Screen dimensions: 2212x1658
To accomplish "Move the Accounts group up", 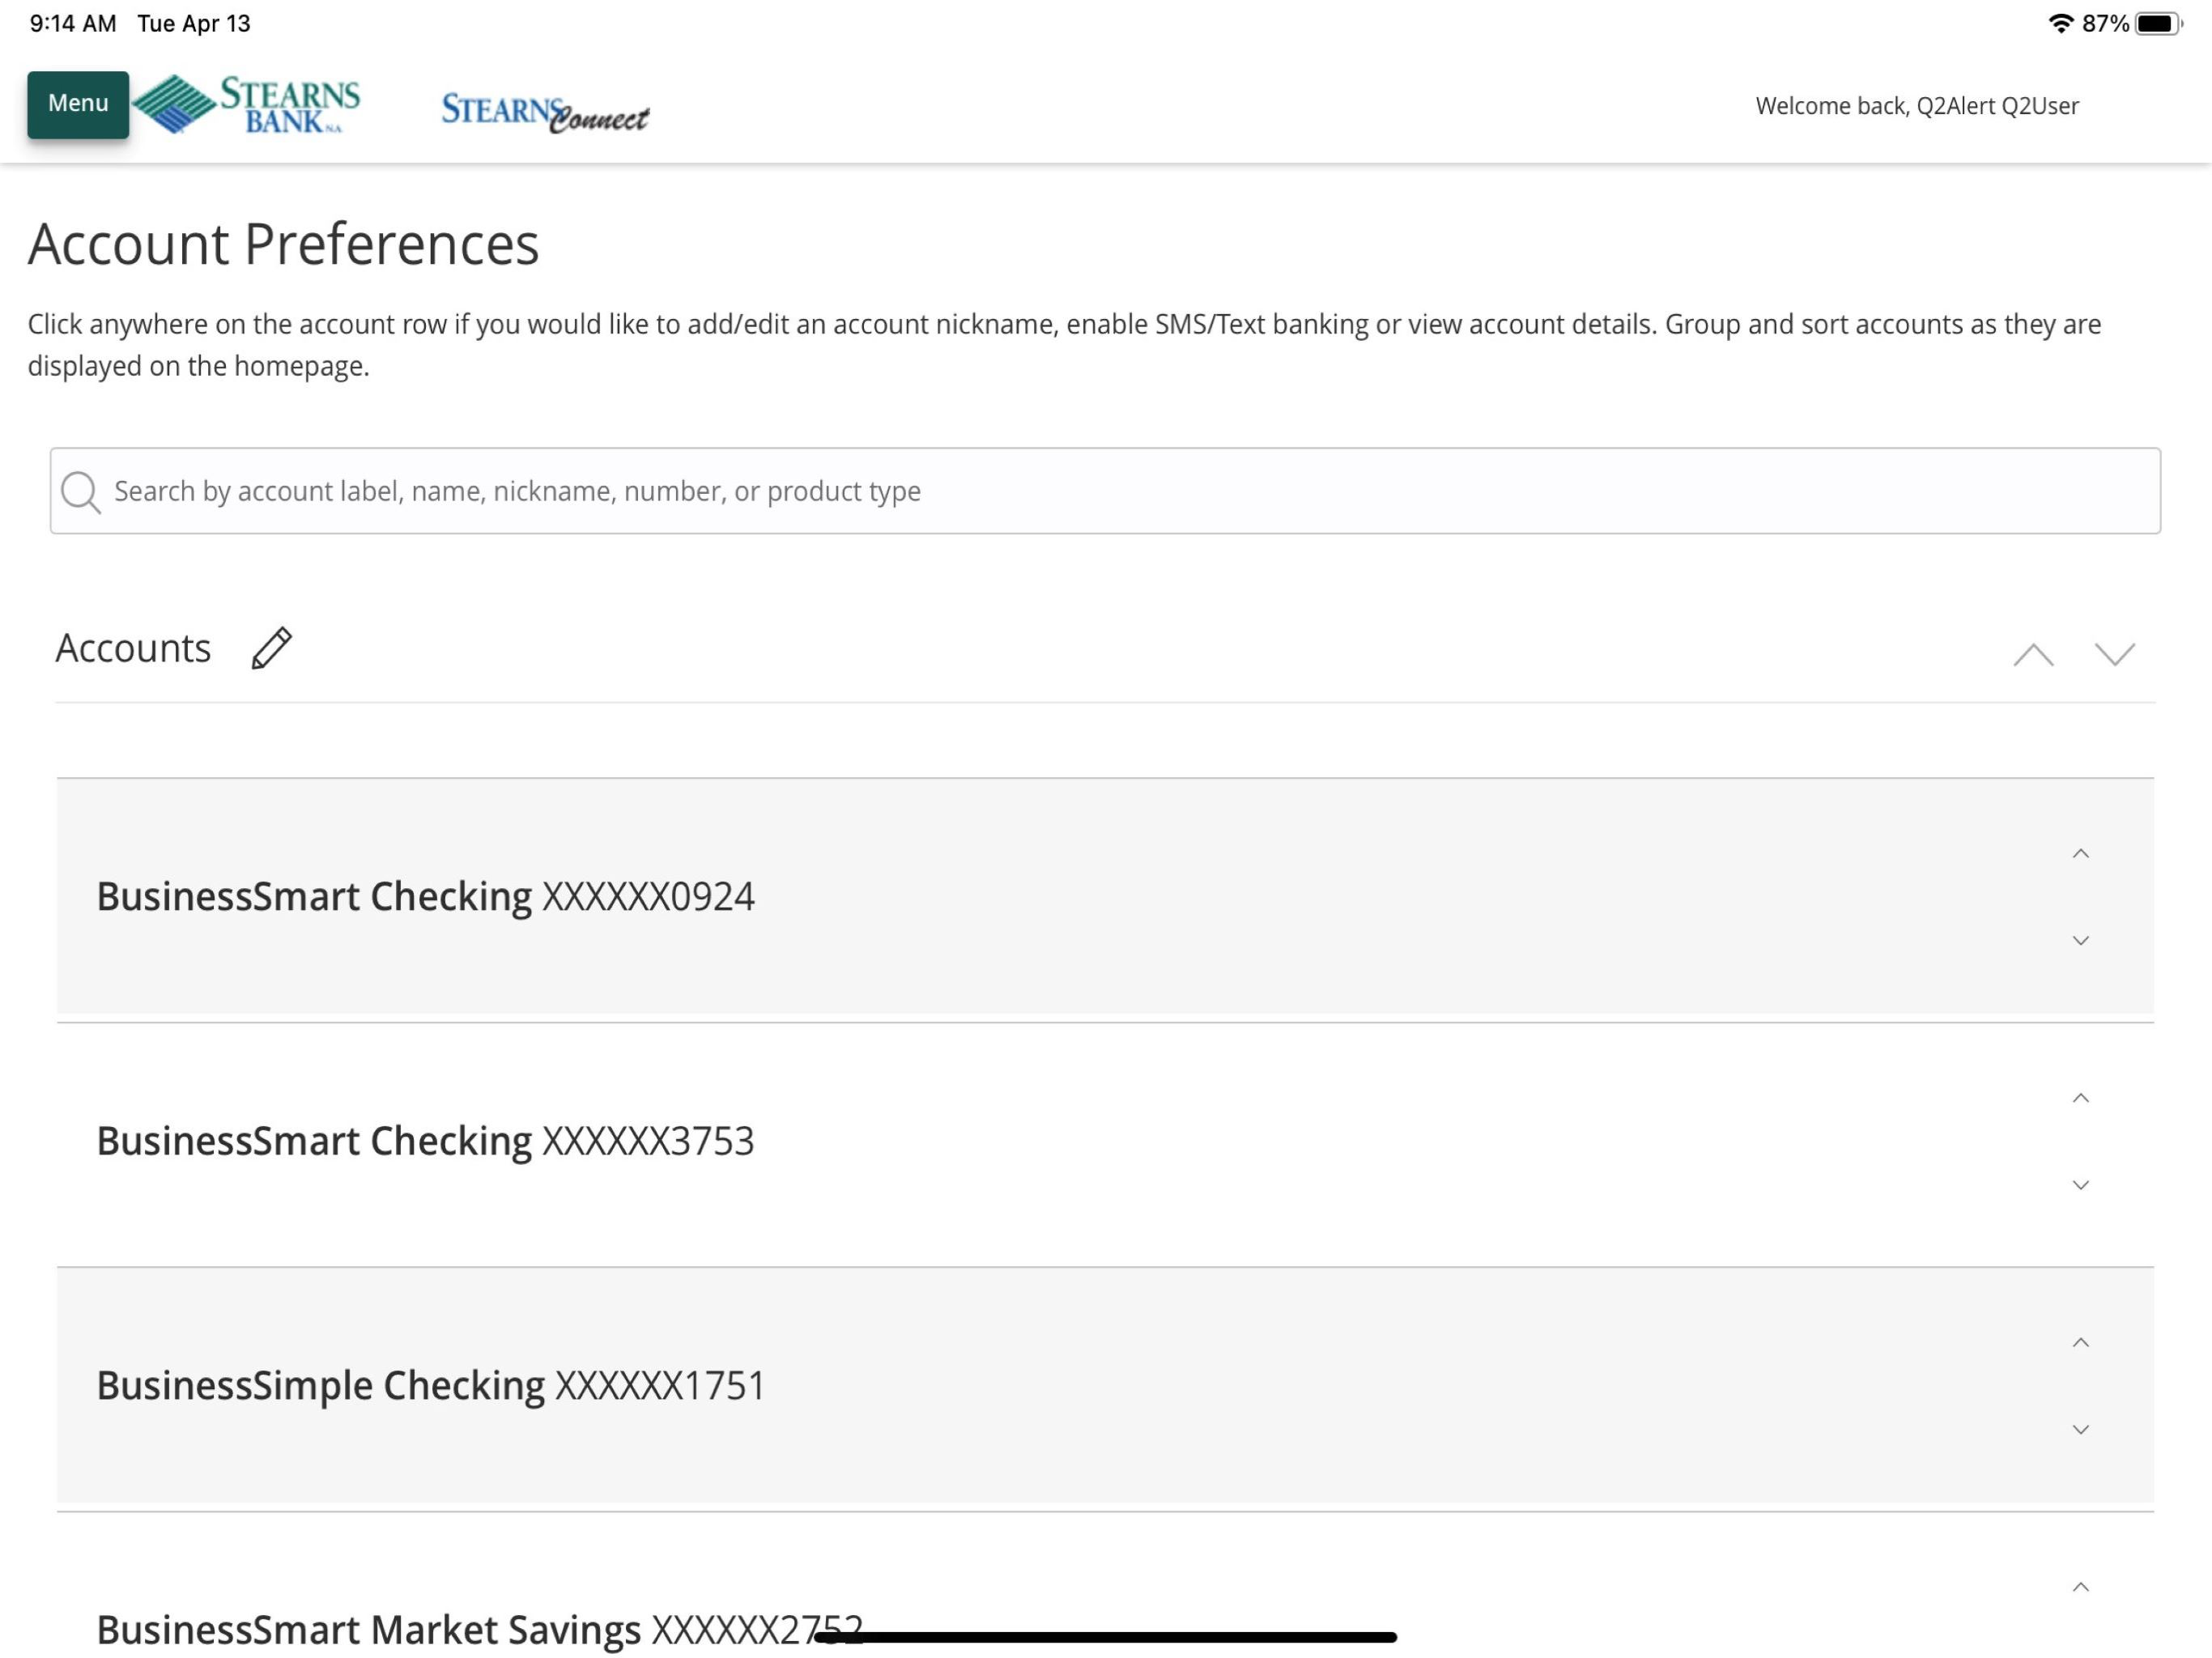I will (x=2033, y=655).
